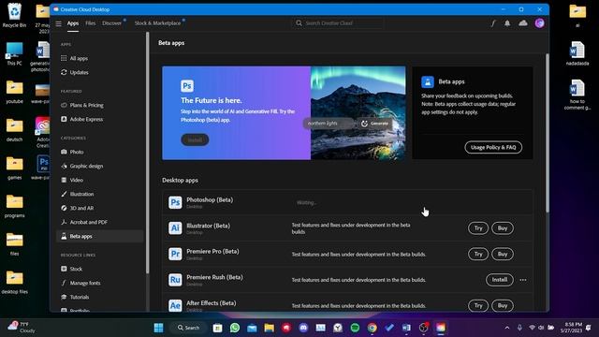Click Try for Premiere Pro (Beta)
Viewport: 599px width, 337px height.
478,254
